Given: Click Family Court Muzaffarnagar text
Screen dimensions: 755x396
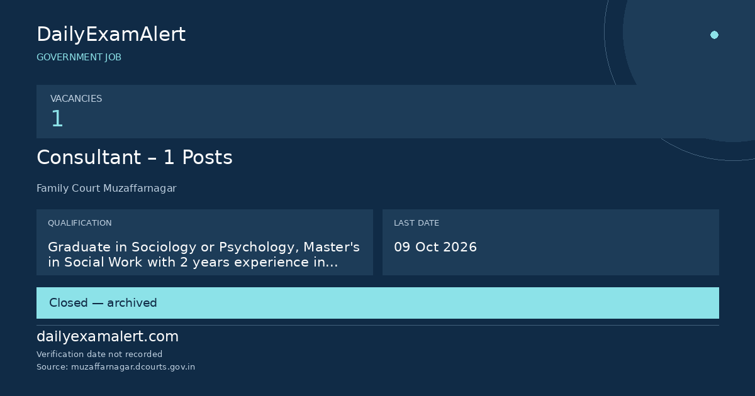Looking at the screenshot, I should click(106, 189).
